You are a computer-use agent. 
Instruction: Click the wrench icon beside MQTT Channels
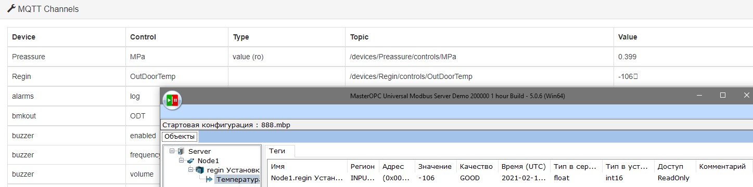pyautogui.click(x=11, y=9)
